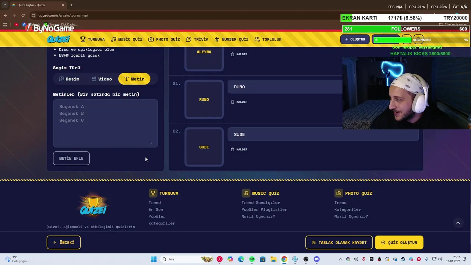Open Copilot from the taskbar
Viewport: 471px width, 265px height.
coord(230,259)
